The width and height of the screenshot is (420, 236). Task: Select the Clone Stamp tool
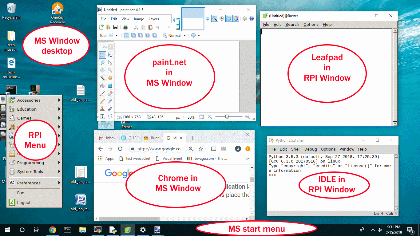[x=102, y=108]
